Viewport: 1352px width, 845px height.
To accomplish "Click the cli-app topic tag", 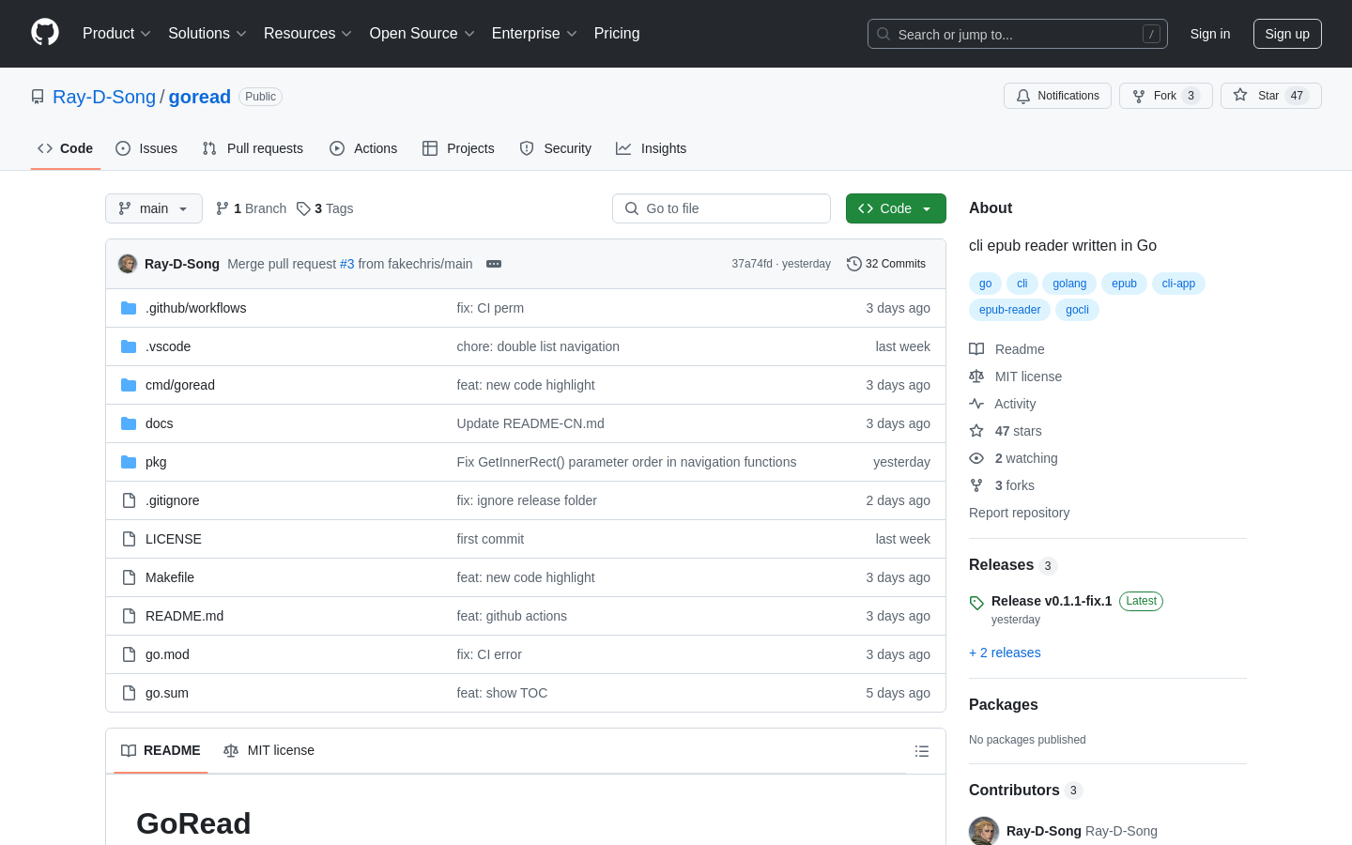I will coord(1178,284).
